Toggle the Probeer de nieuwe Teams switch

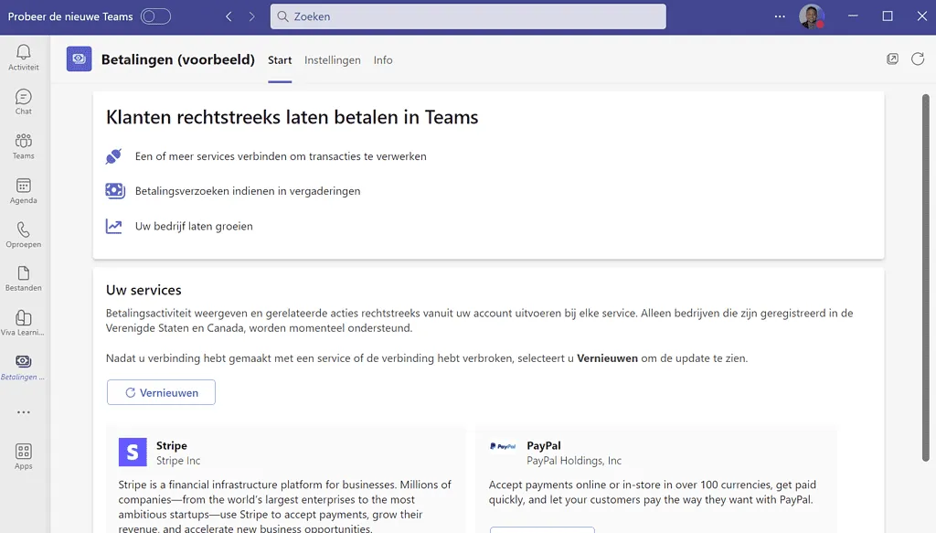click(x=155, y=16)
